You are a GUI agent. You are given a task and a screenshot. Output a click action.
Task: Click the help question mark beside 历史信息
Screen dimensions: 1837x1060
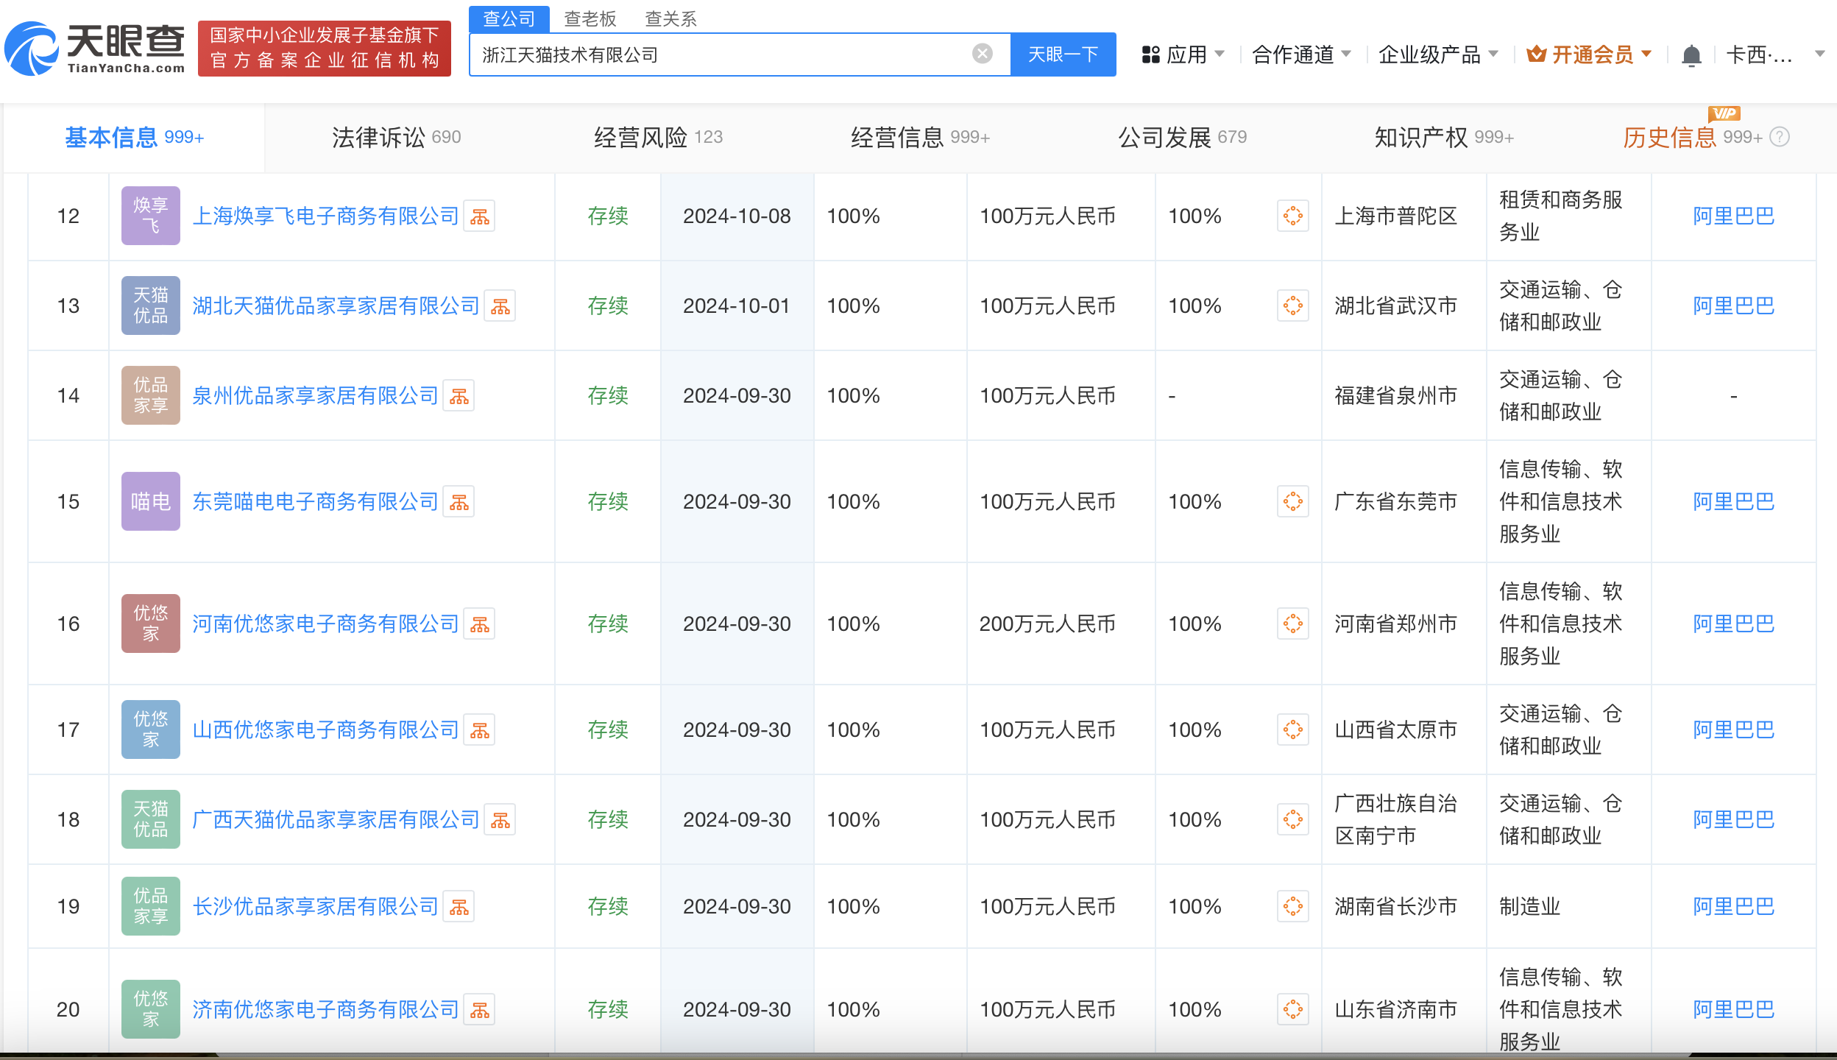click(1780, 137)
